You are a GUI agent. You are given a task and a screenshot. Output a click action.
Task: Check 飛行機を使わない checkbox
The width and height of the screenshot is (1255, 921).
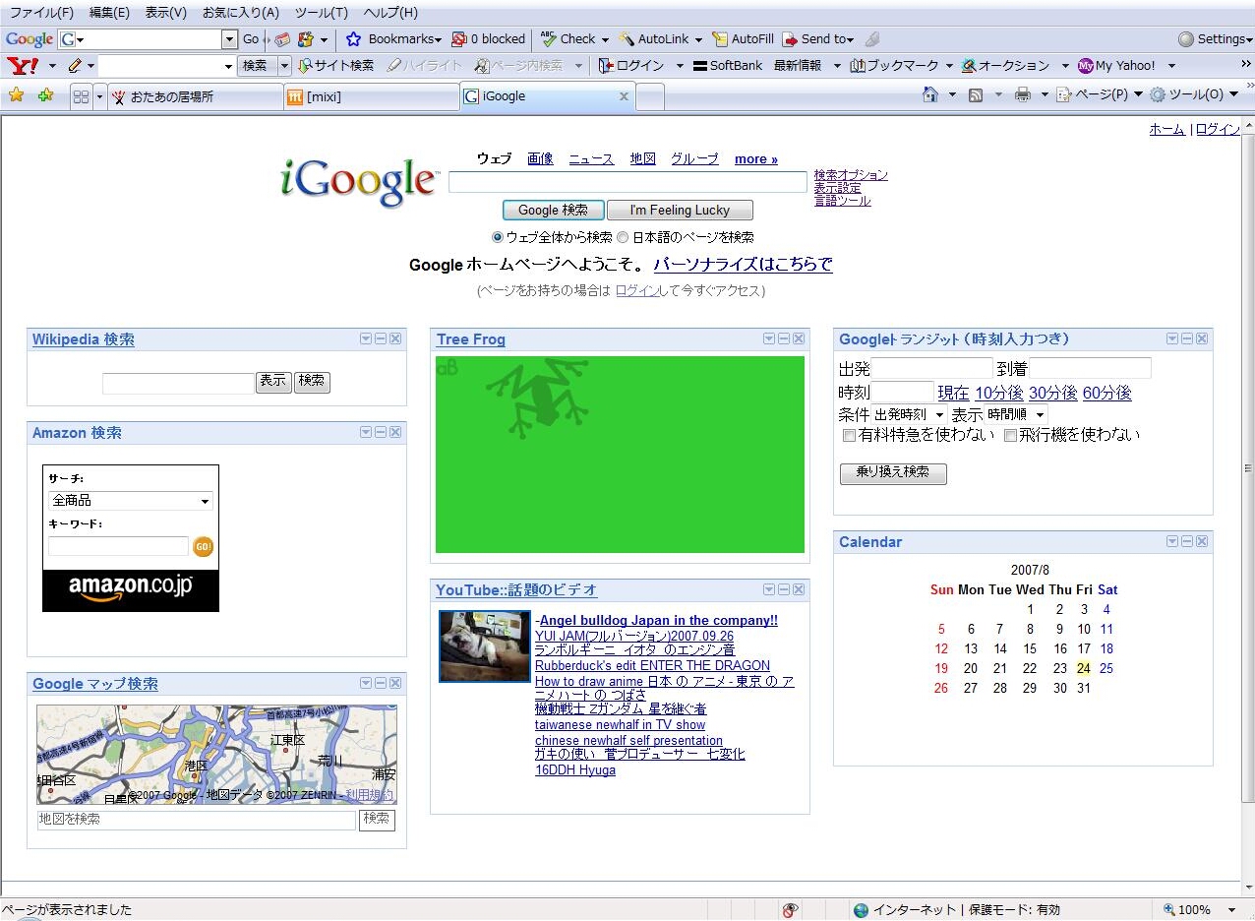[1009, 435]
